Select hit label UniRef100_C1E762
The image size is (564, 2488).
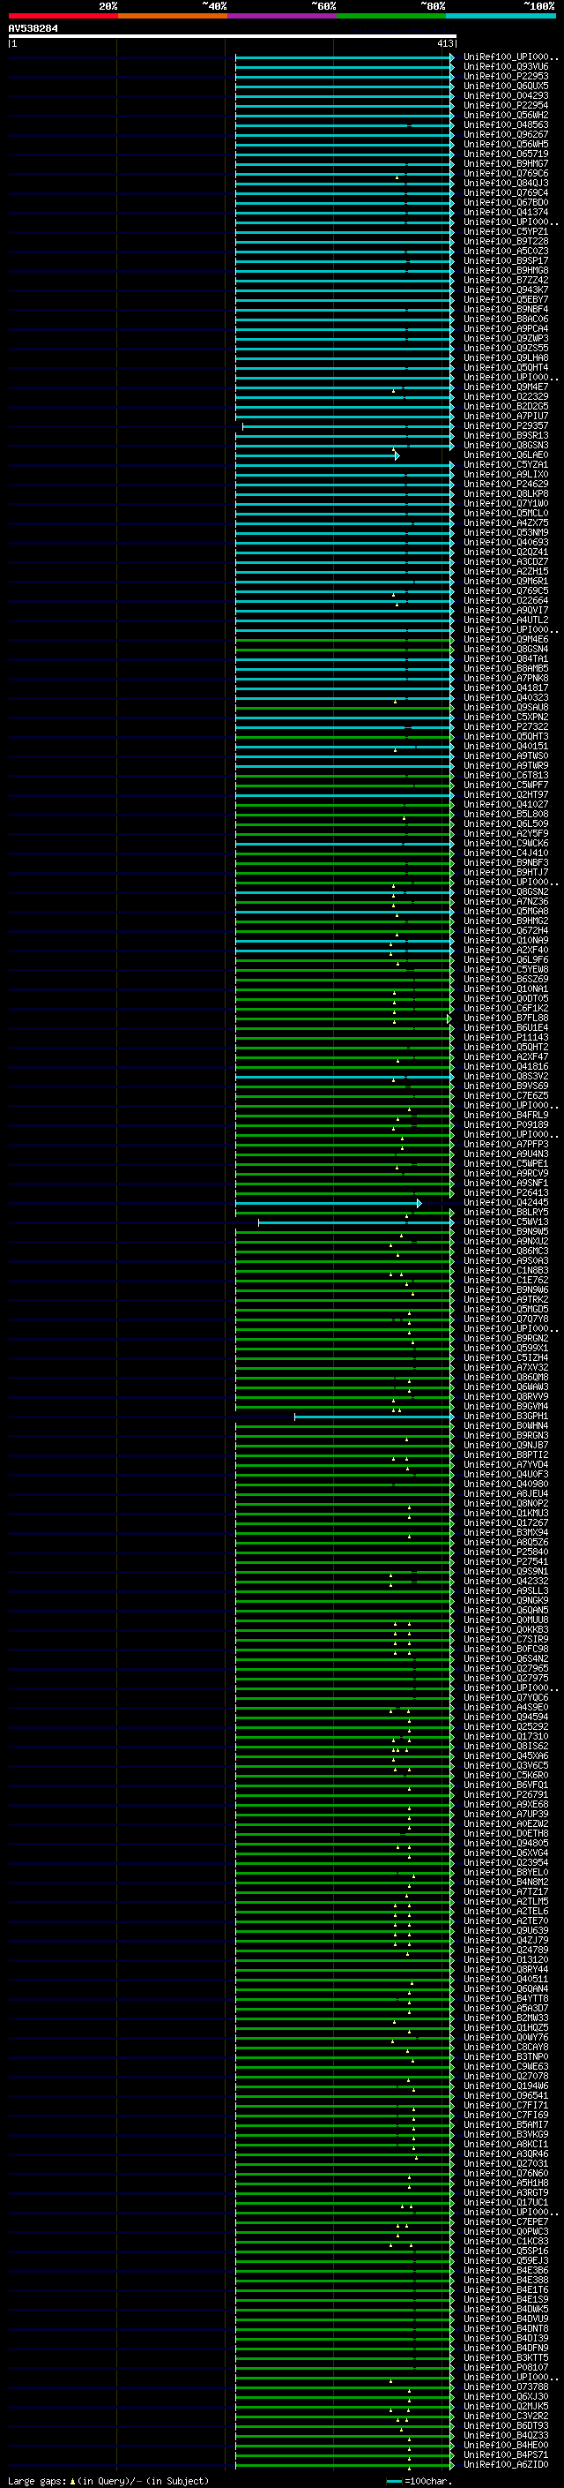pyautogui.click(x=505, y=1281)
